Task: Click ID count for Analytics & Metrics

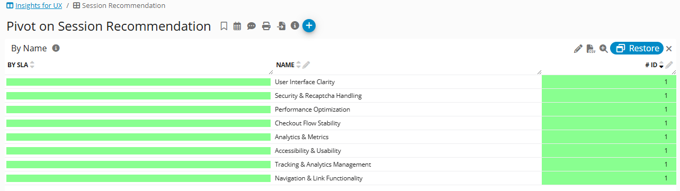Action: point(609,137)
